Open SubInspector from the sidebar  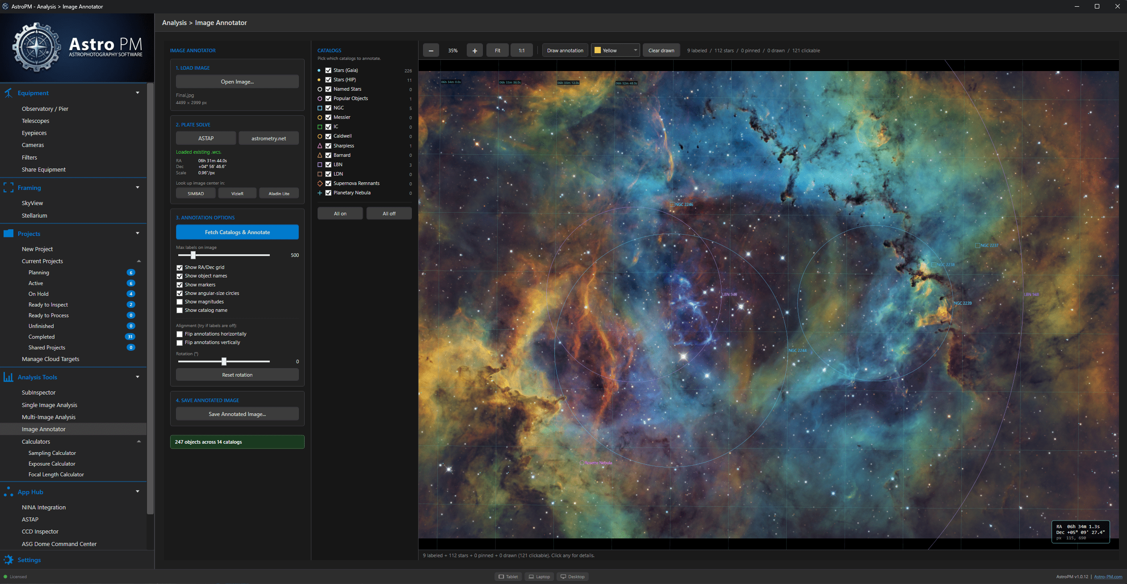pyautogui.click(x=39, y=392)
